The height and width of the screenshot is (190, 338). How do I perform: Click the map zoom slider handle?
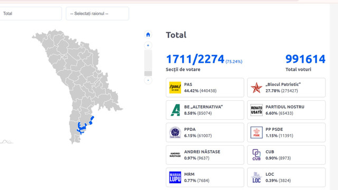(148, 73)
